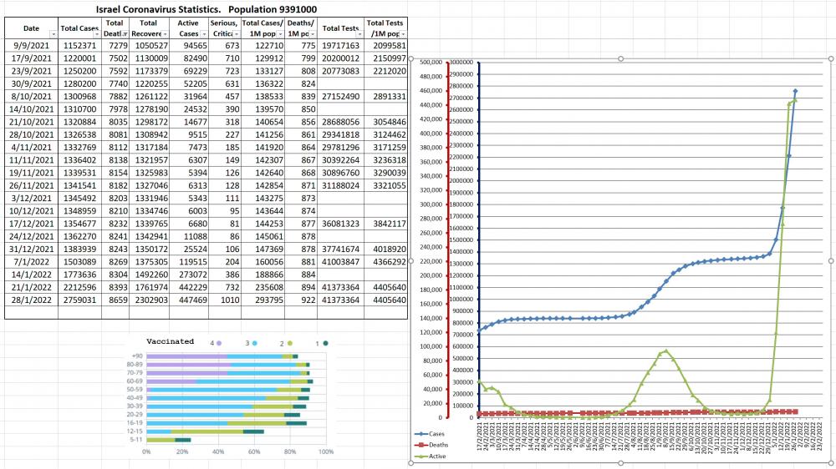Select total recovered cell 2302903
This screenshot has height=469, width=836.
click(150, 300)
